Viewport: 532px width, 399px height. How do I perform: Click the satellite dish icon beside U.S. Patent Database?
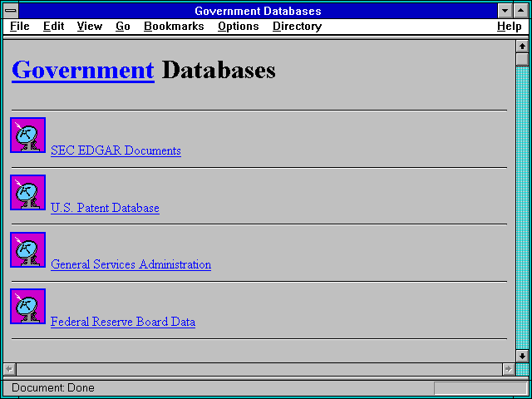[x=27, y=192]
